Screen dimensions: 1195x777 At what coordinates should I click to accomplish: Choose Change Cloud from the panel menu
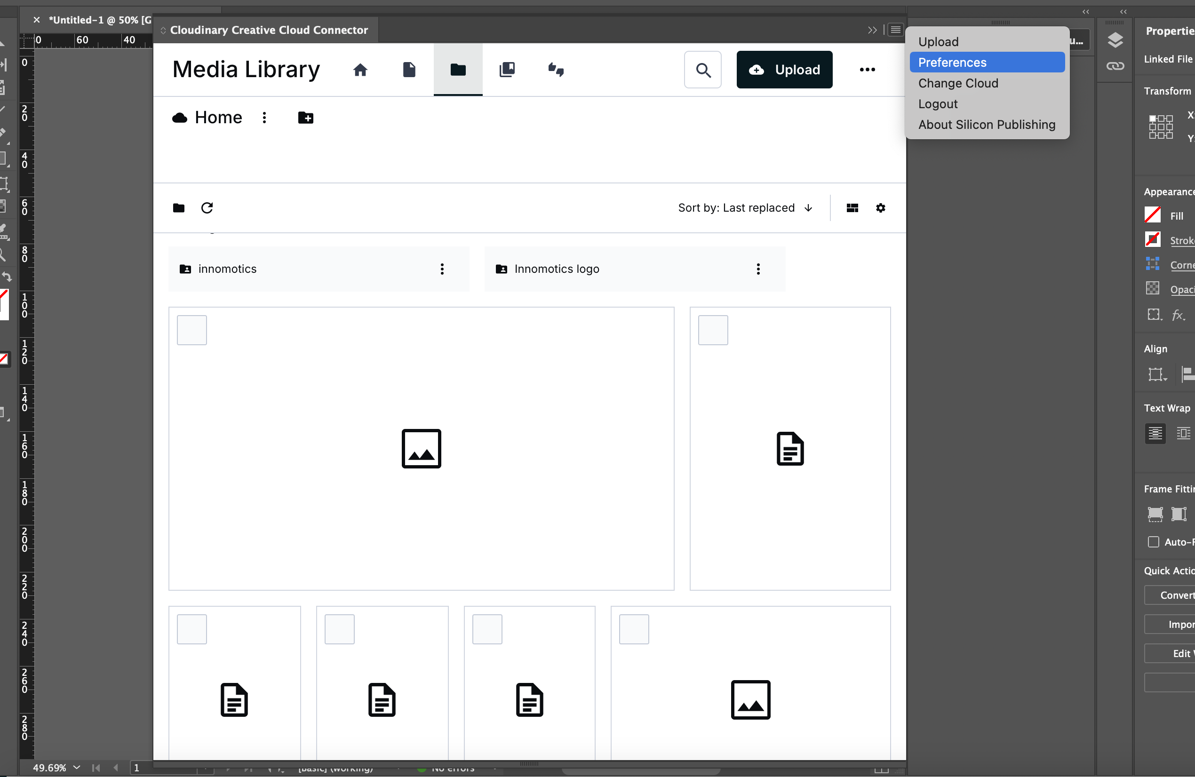pos(987,83)
